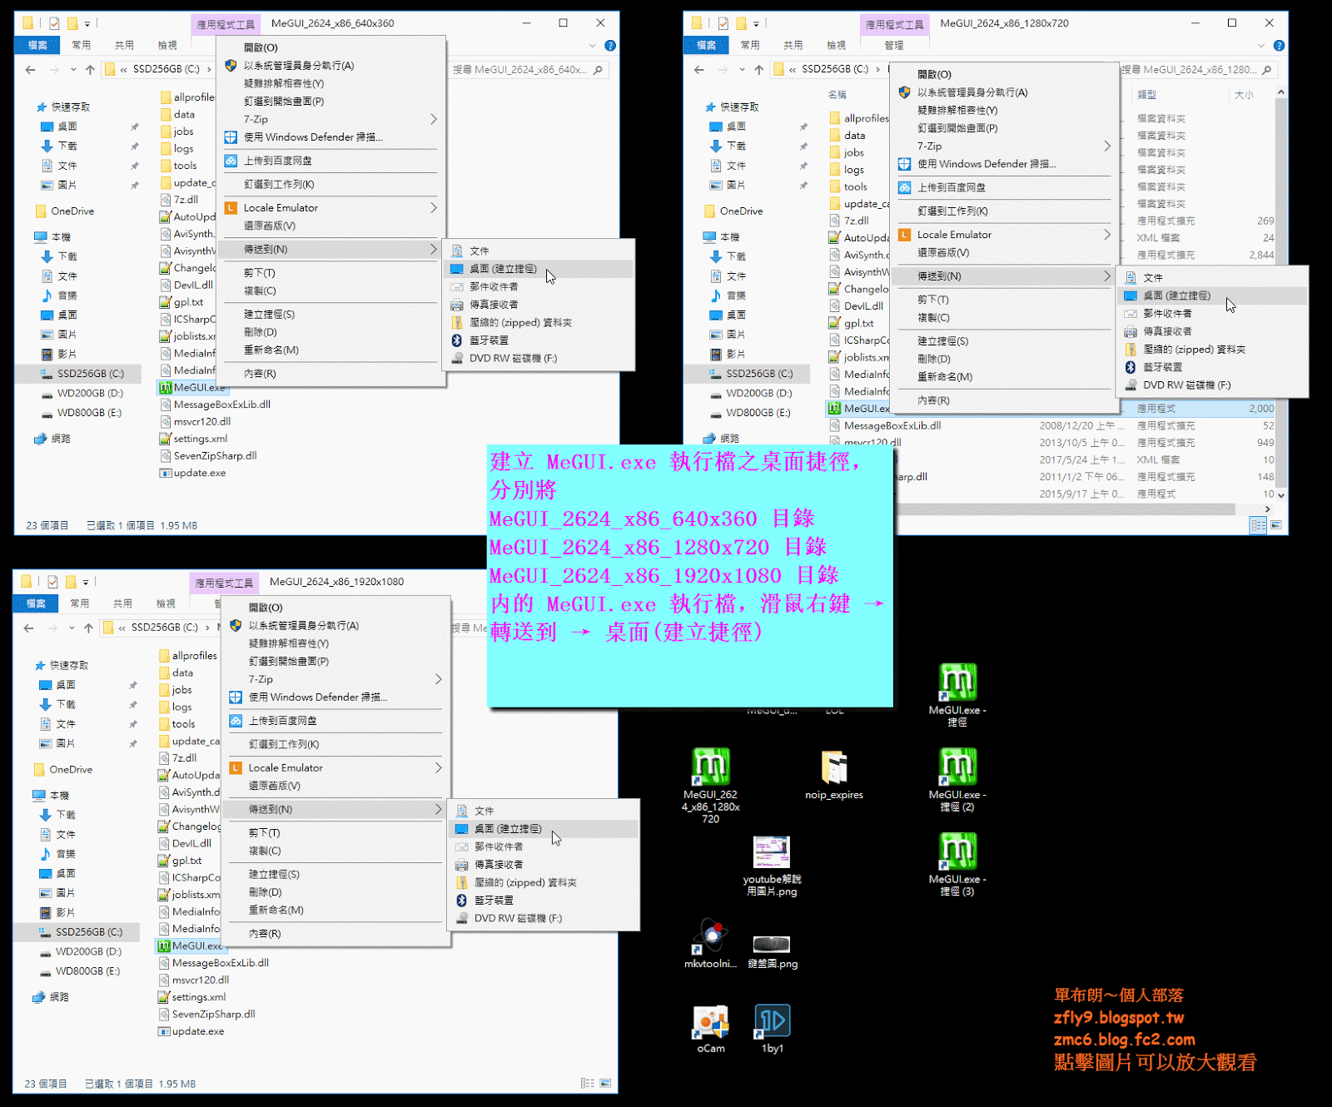This screenshot has width=1332, height=1107.
Task: Open 應用程式工具 tab in 1280x720 window
Action: pos(895,24)
